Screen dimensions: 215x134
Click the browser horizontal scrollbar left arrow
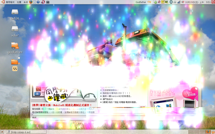(32, 115)
